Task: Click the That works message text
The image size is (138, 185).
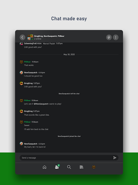Action: point(29,65)
